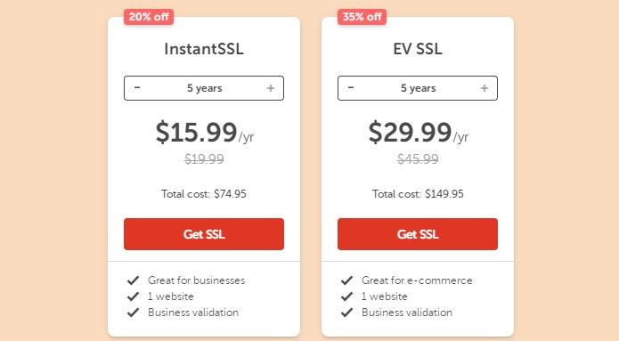
Task: Click checkmark beside EV SSL 1 website
Action: [x=346, y=296]
